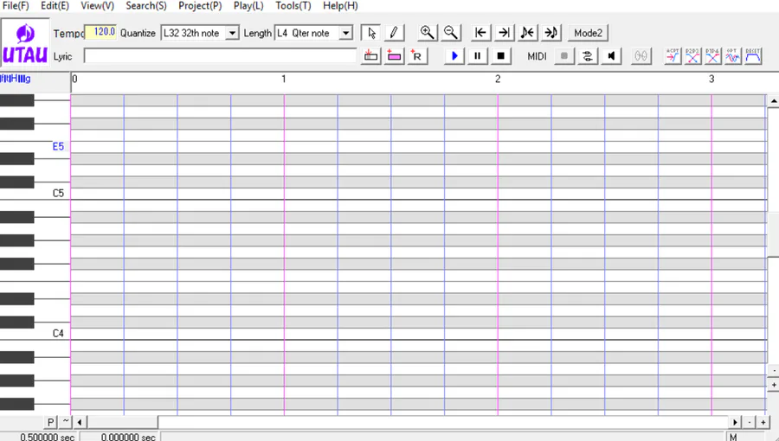Click the insert lyric icon with red star
Screen dimensions: 779x441
370,56
